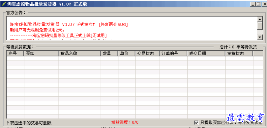Sort by 订单编号 column header
Image resolution: width=267 pixels, height=128 pixels.
click(173, 54)
